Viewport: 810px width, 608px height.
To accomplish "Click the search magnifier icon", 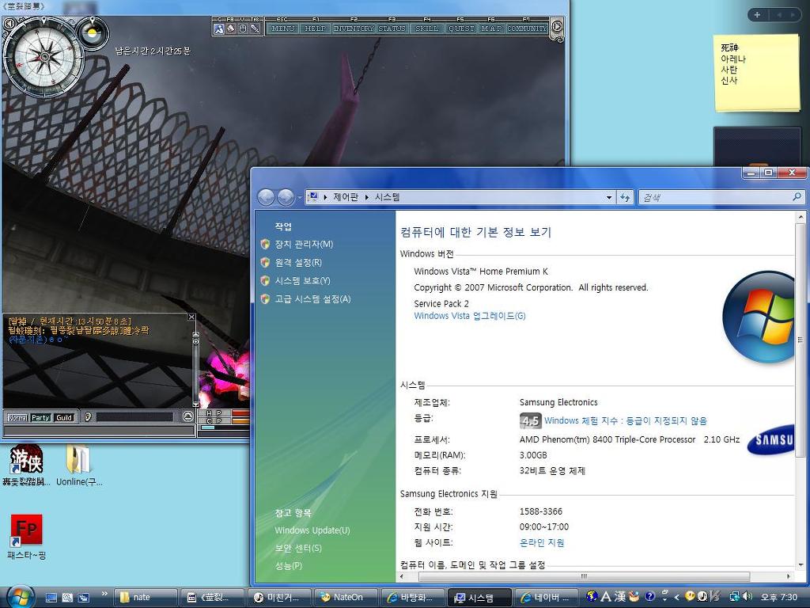I will [797, 196].
